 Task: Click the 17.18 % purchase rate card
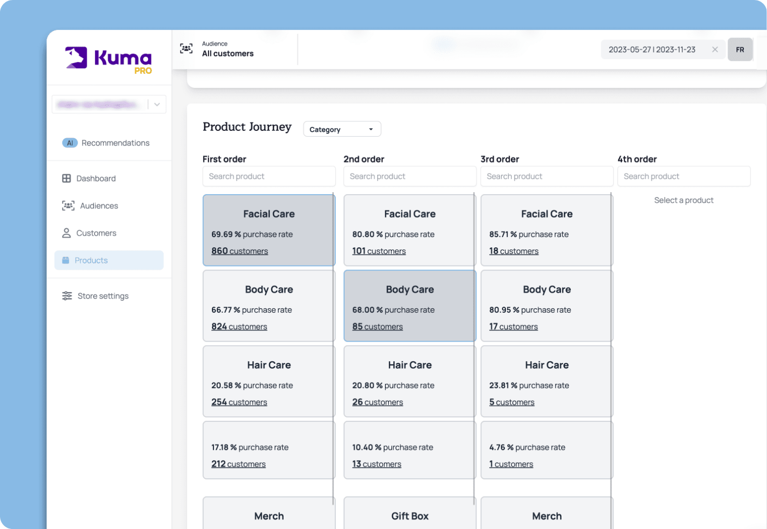268,450
